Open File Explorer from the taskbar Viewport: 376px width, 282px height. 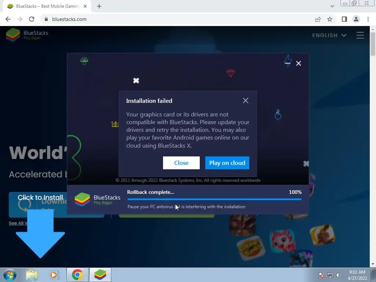(x=32, y=275)
